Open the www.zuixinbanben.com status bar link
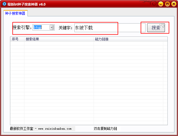178x136 pixels. (x=55, y=129)
